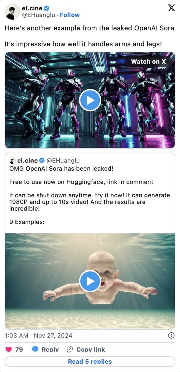Viewport: 180px width, 372px height.
Task: Open the tweet info circle icon
Action: tap(171, 335)
